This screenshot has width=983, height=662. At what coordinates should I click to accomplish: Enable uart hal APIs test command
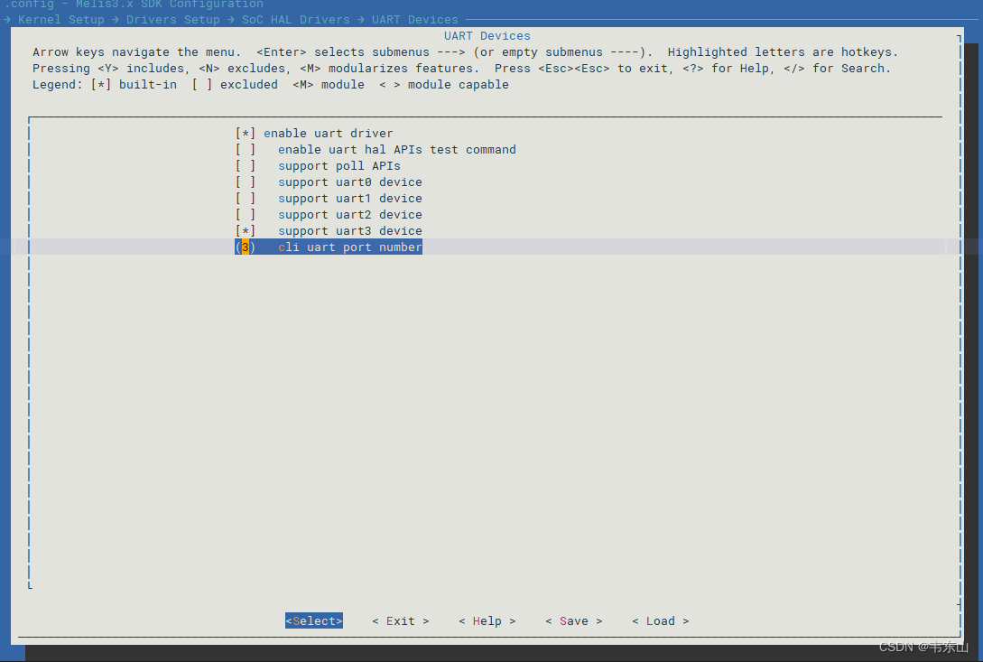[246, 149]
